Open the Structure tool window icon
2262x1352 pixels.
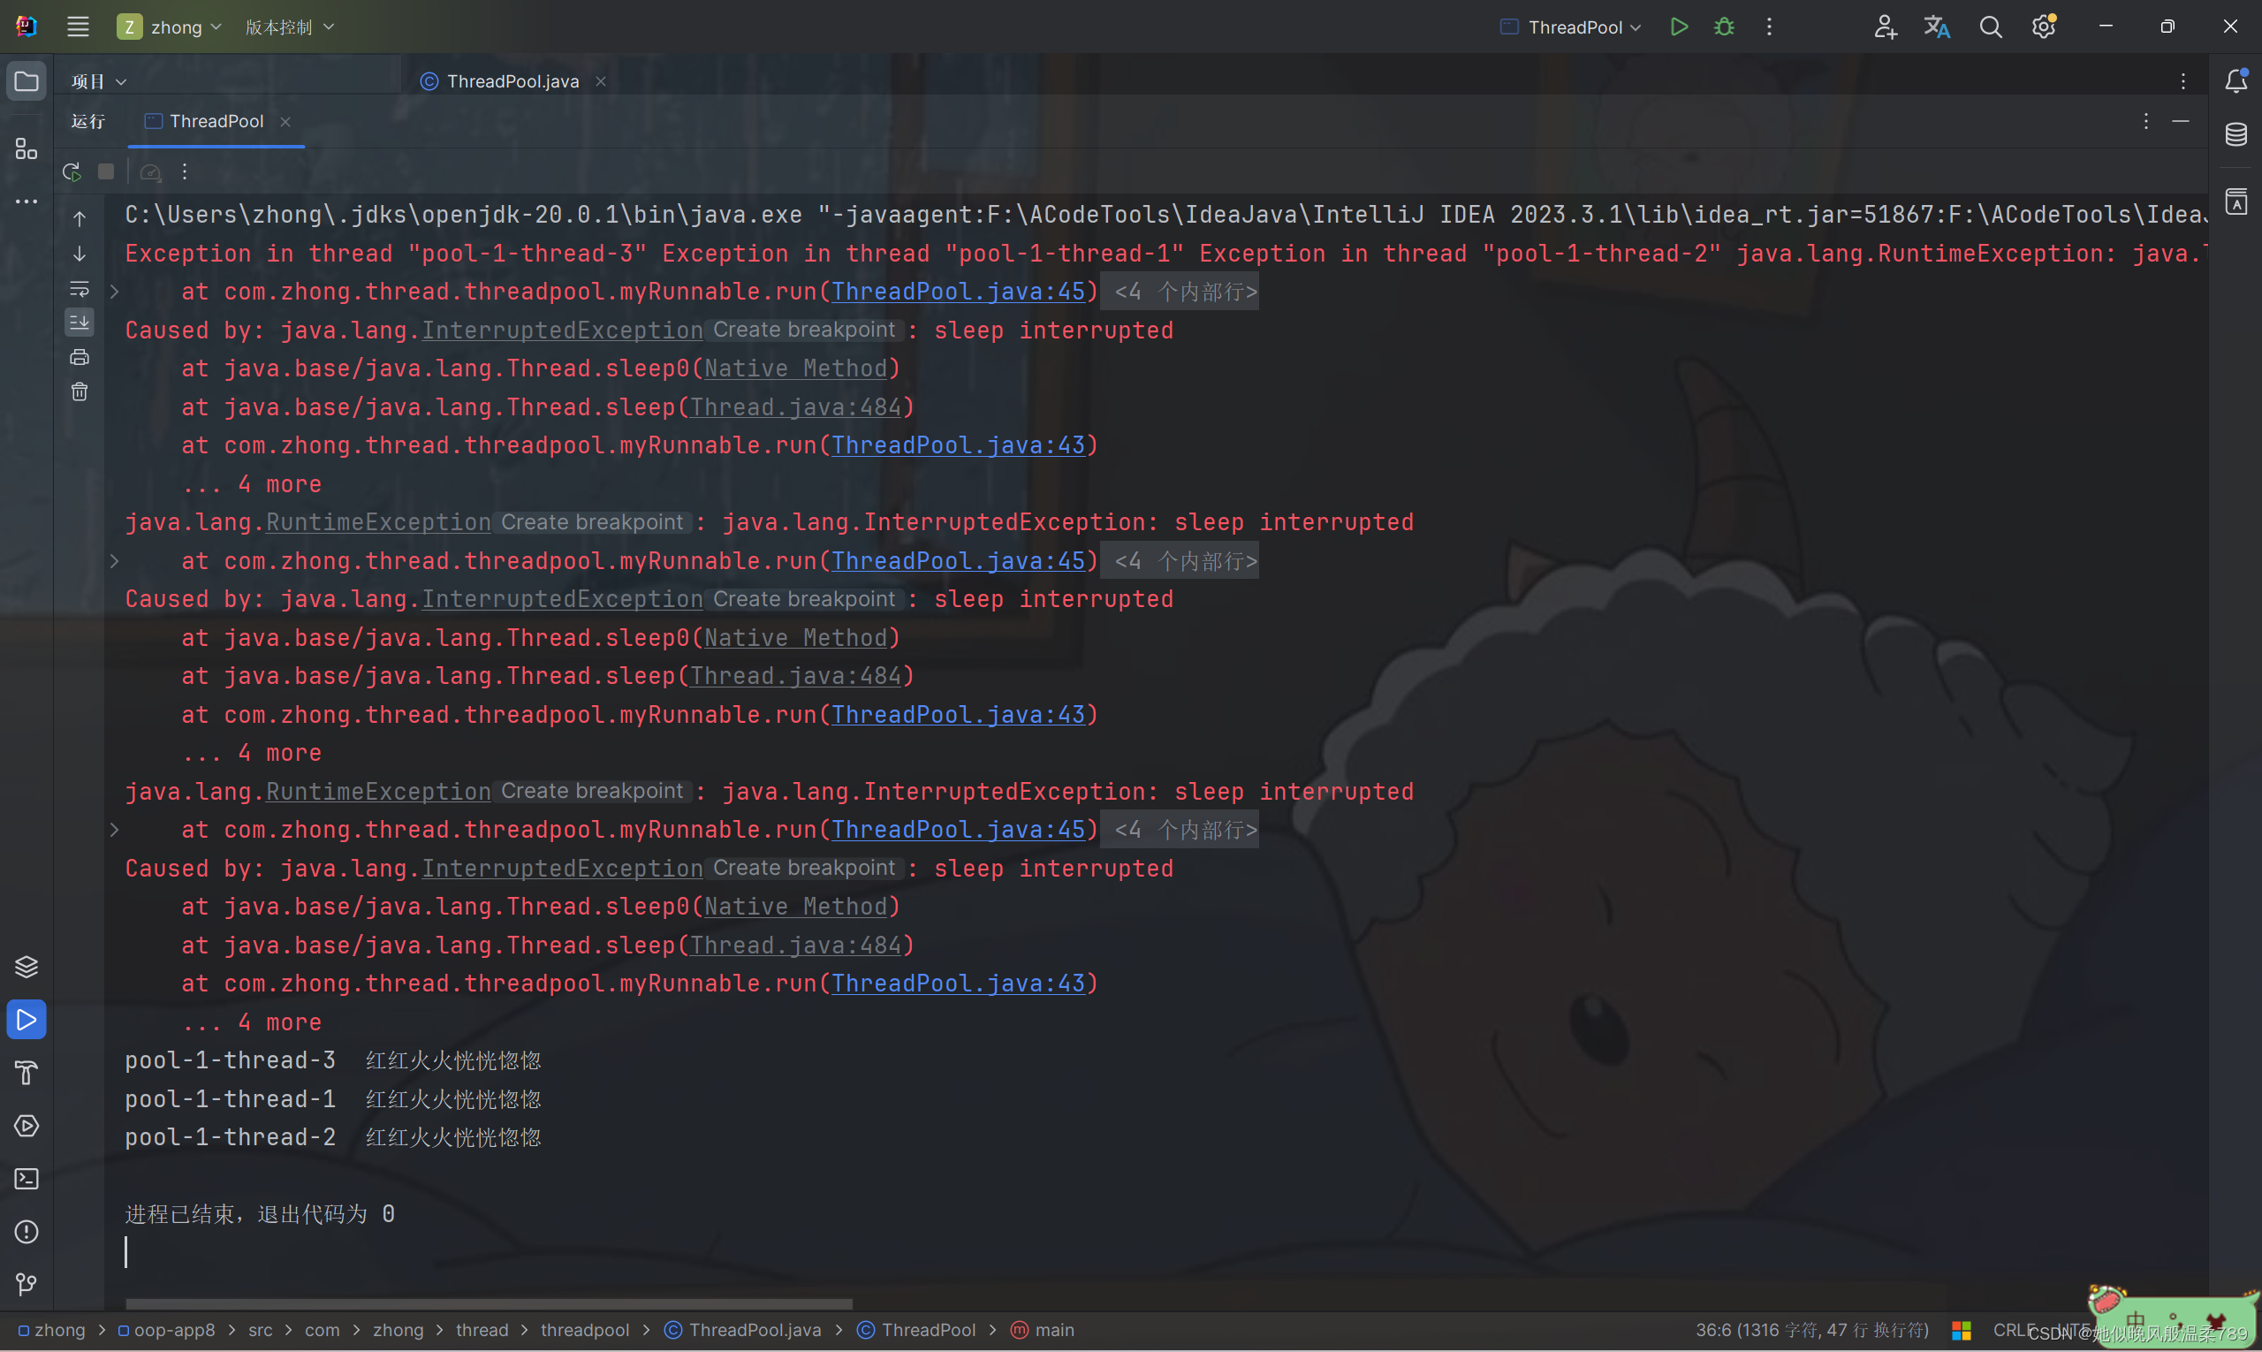coord(27,148)
